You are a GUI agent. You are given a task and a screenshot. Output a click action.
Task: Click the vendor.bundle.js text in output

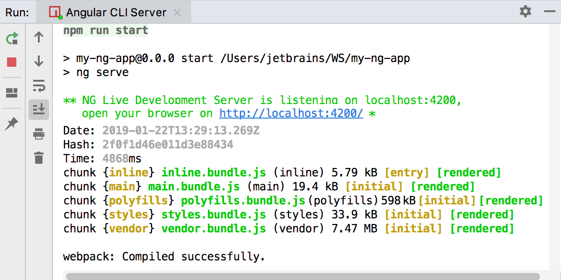[x=214, y=229]
